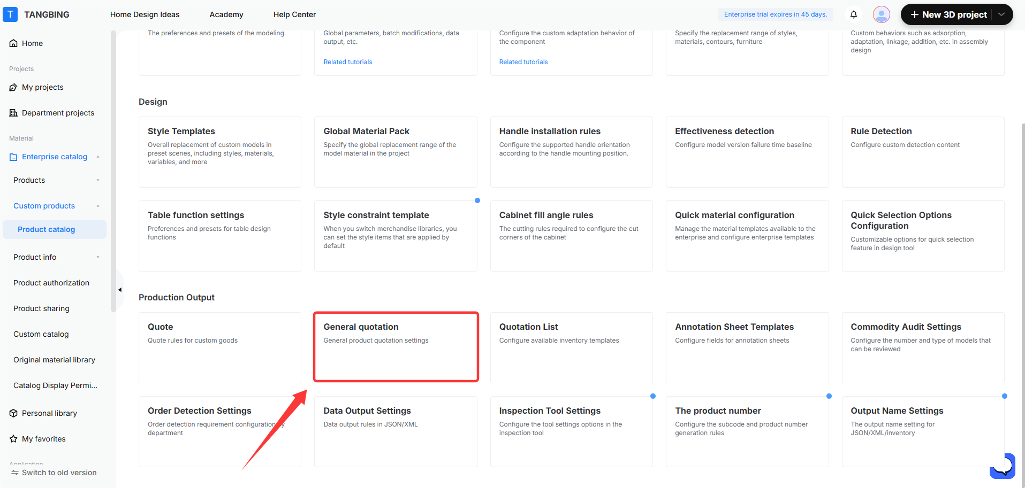Click the sidebar vertical scrollbar
1025x488 pixels.
click(x=113, y=171)
